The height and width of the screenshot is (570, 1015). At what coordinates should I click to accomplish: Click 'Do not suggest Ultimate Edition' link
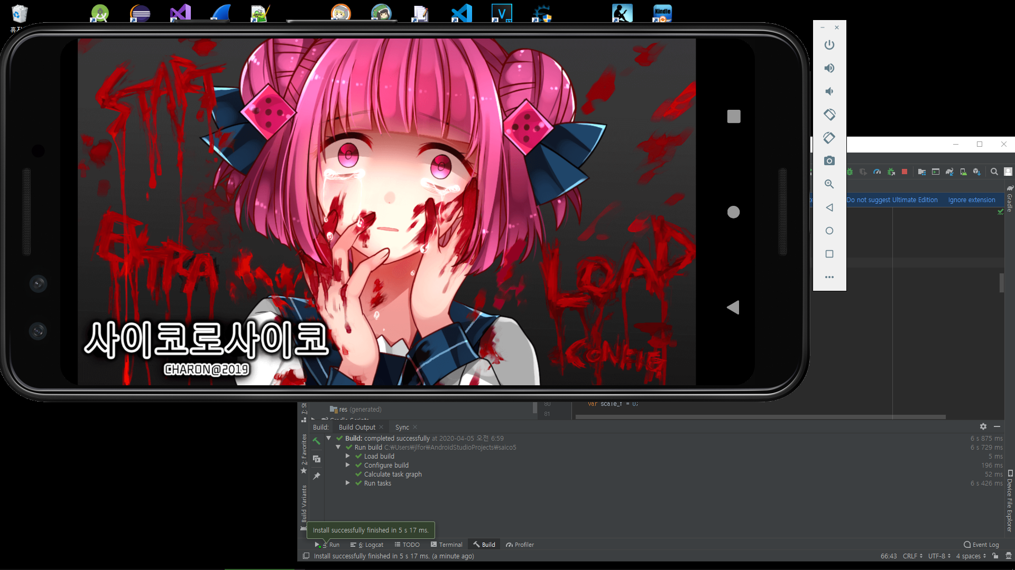pos(892,200)
